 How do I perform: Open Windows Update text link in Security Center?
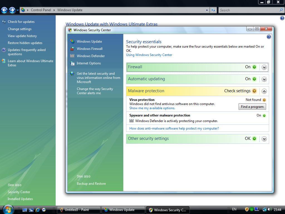click(x=89, y=41)
